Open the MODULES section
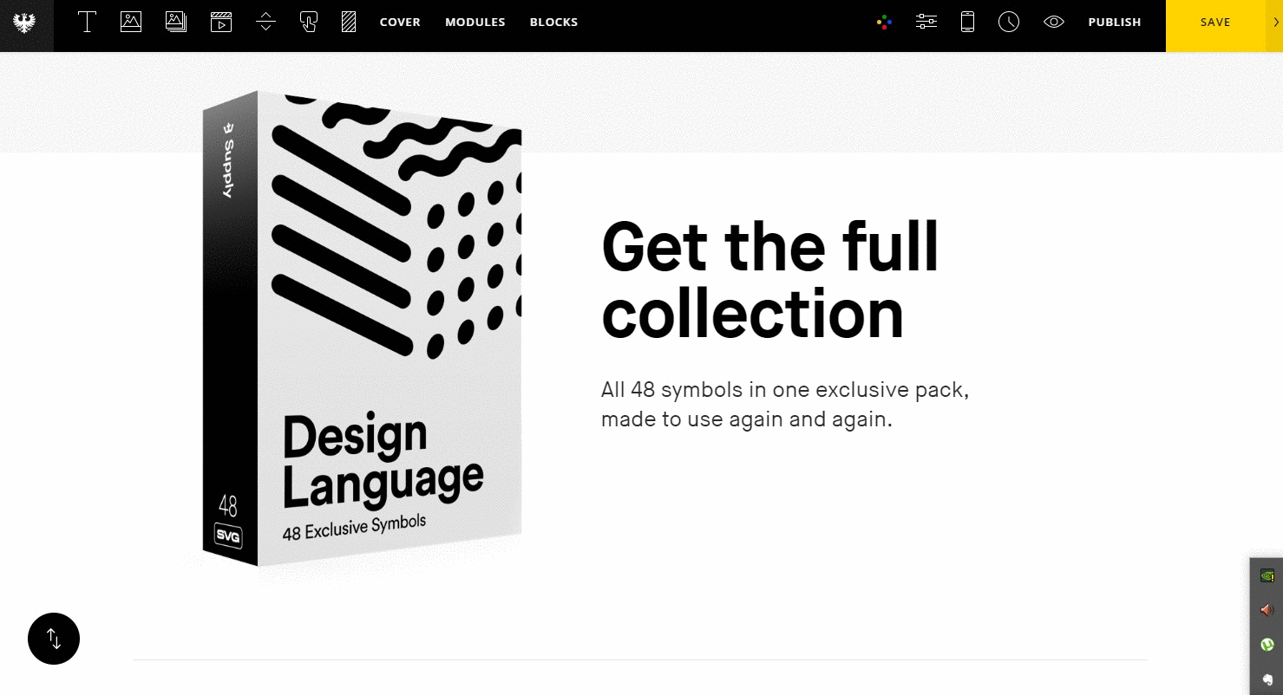 pyautogui.click(x=475, y=22)
